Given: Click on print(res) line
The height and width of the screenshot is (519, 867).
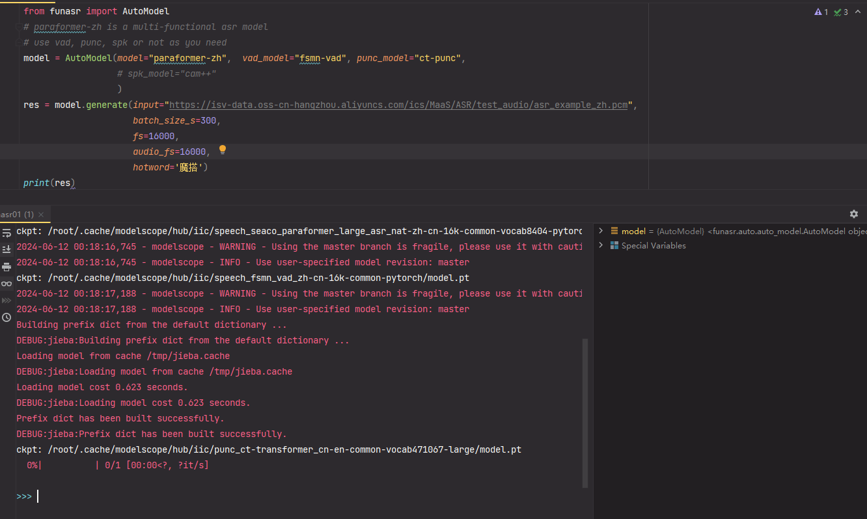Looking at the screenshot, I should (x=49, y=183).
